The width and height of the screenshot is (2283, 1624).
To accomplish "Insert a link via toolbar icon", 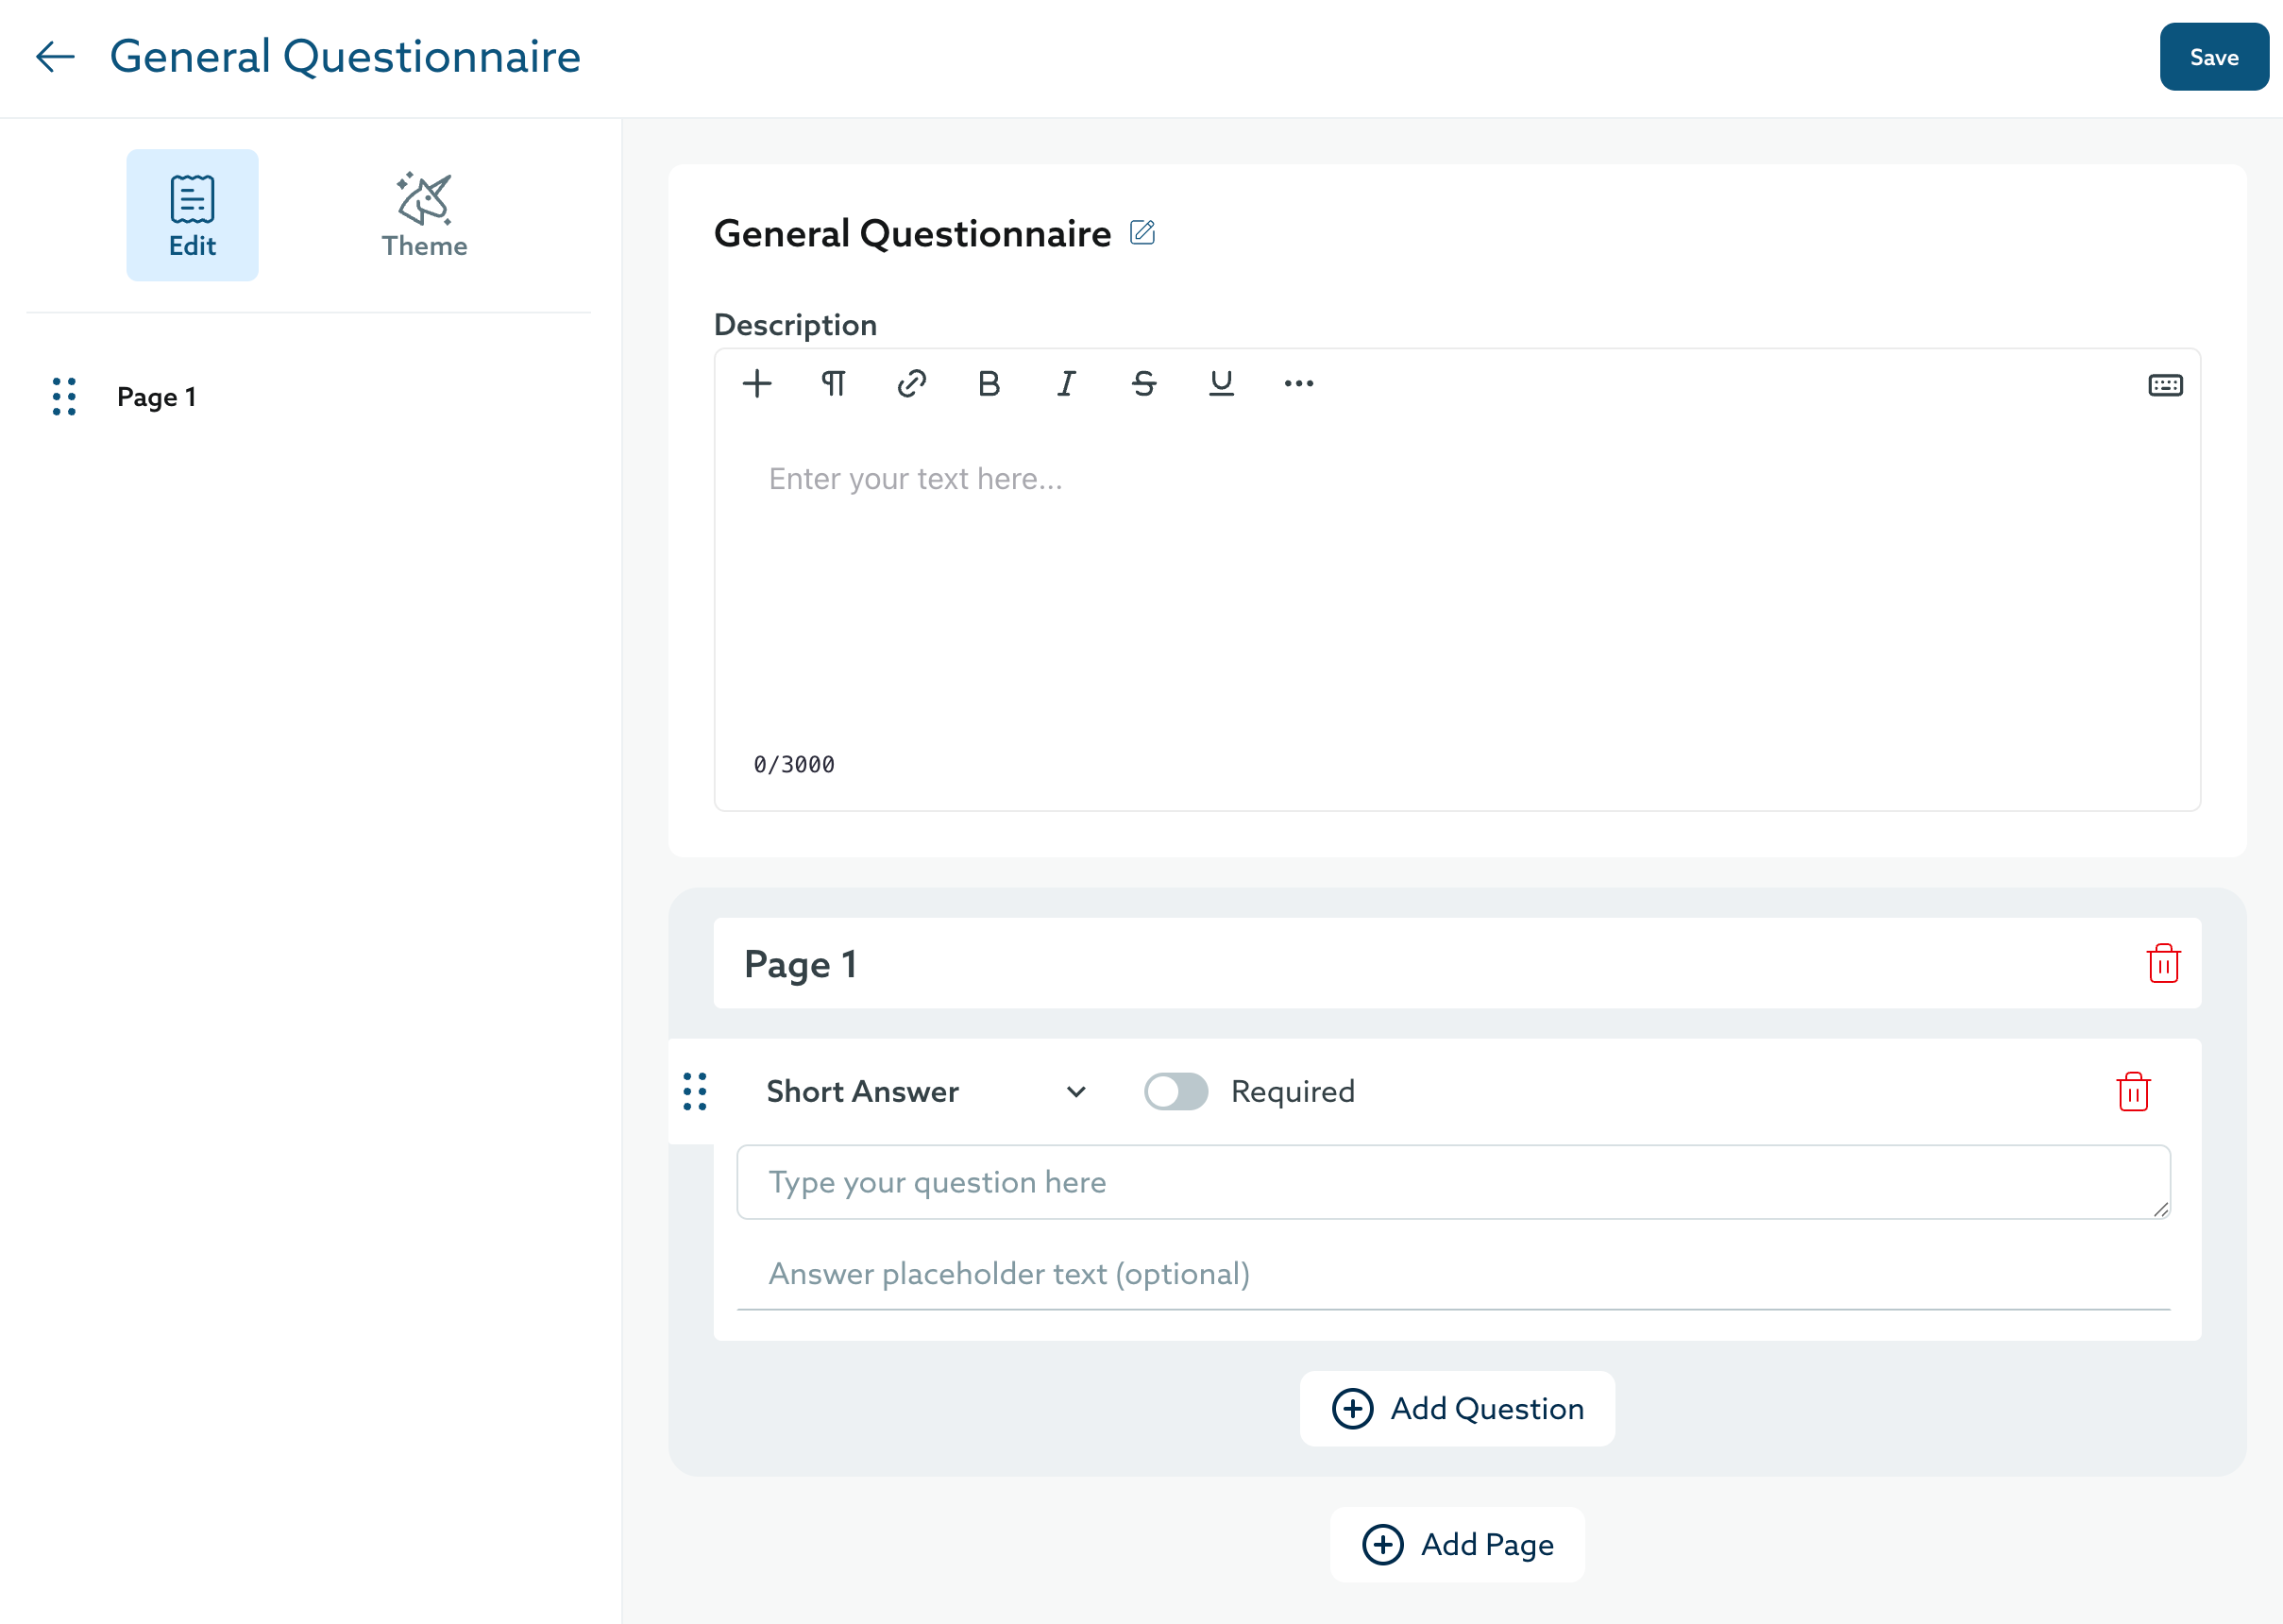I will pyautogui.click(x=911, y=383).
